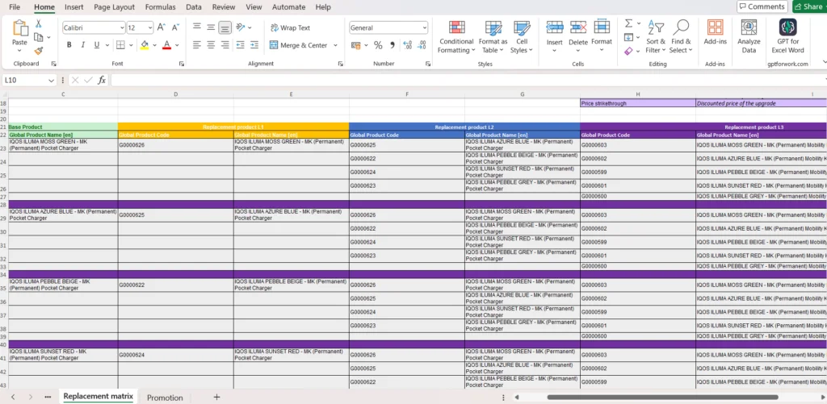This screenshot has height=404, width=827.
Task: Launch GPT for Excel Word add-in
Action: pos(788,37)
